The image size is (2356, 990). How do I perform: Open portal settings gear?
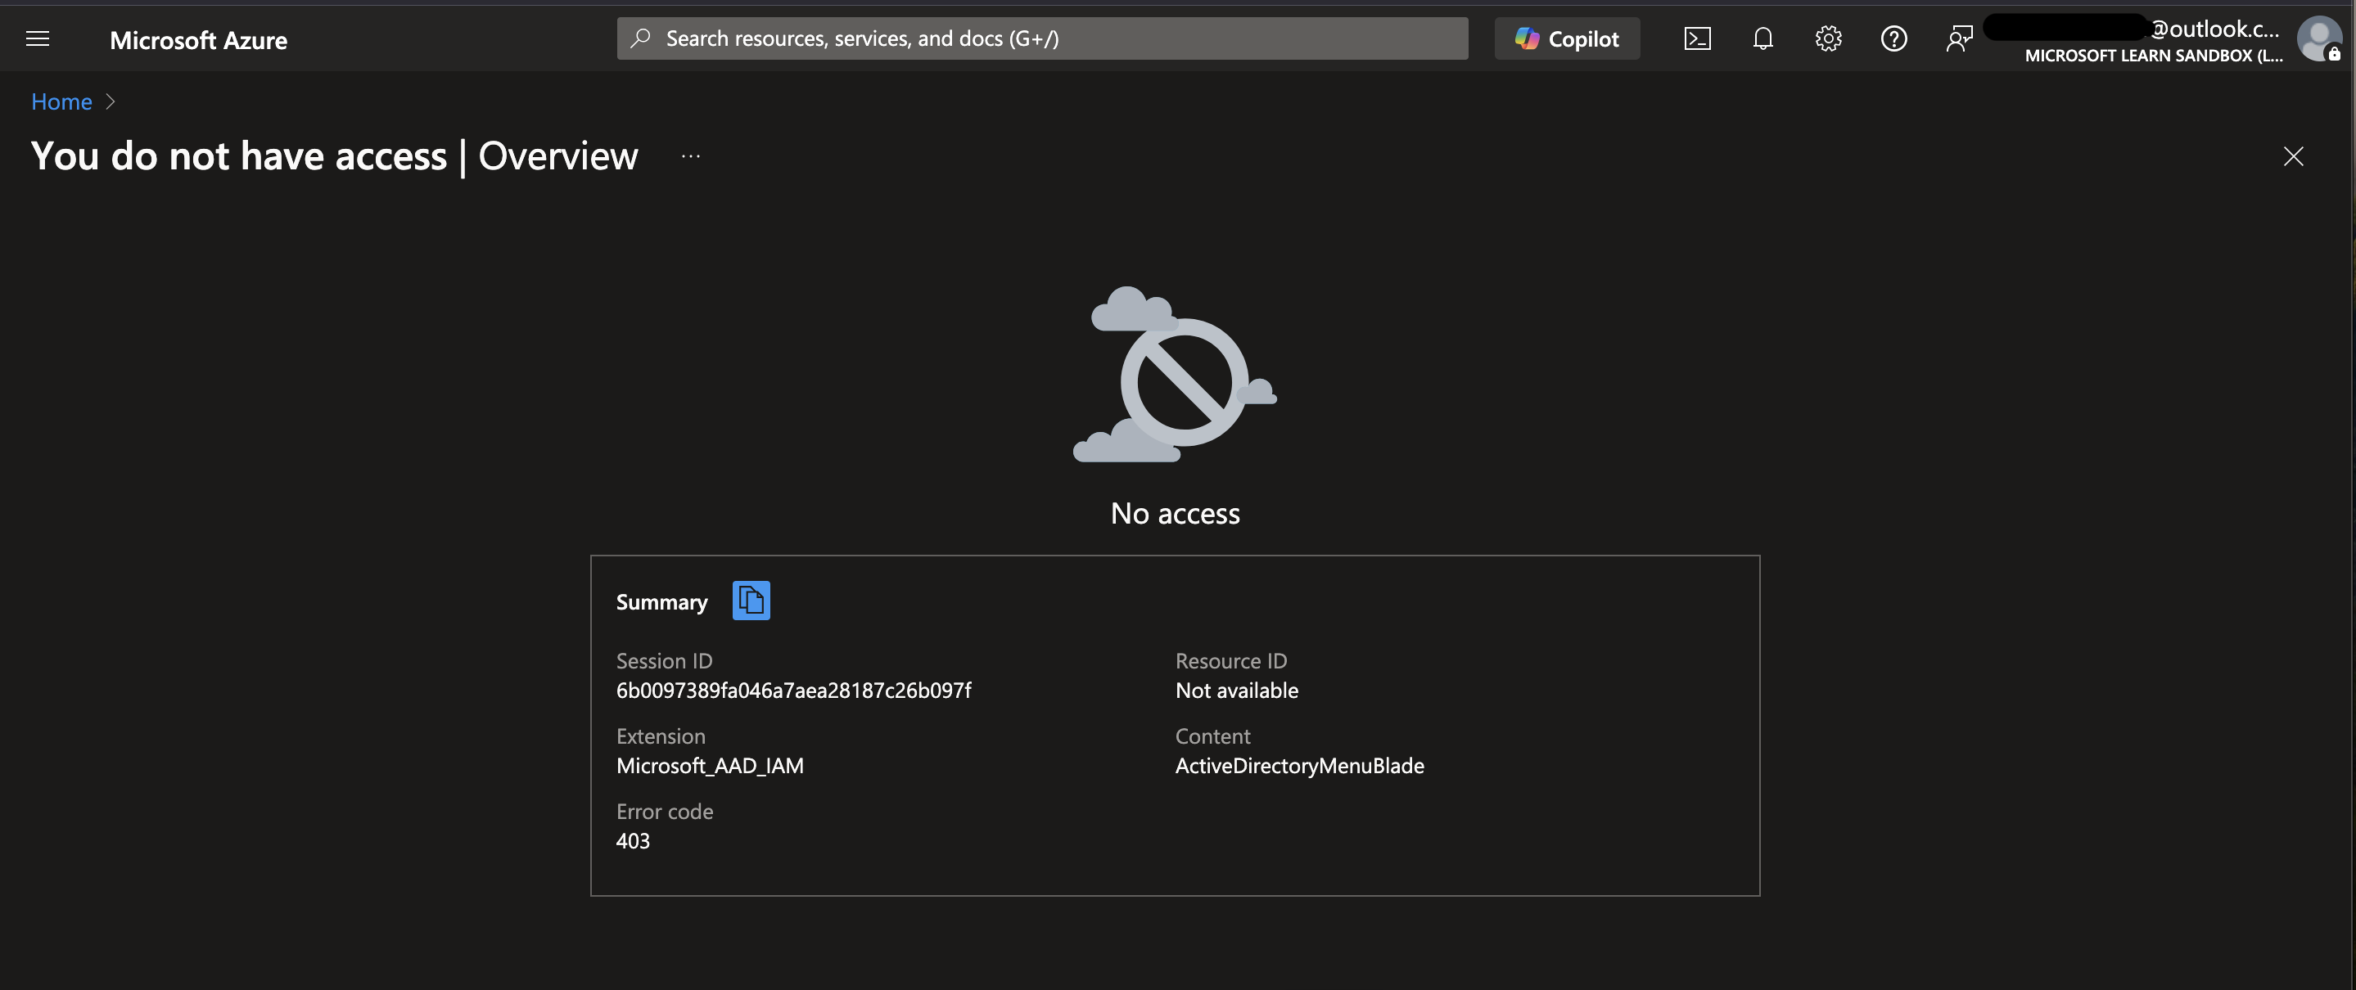(1827, 38)
